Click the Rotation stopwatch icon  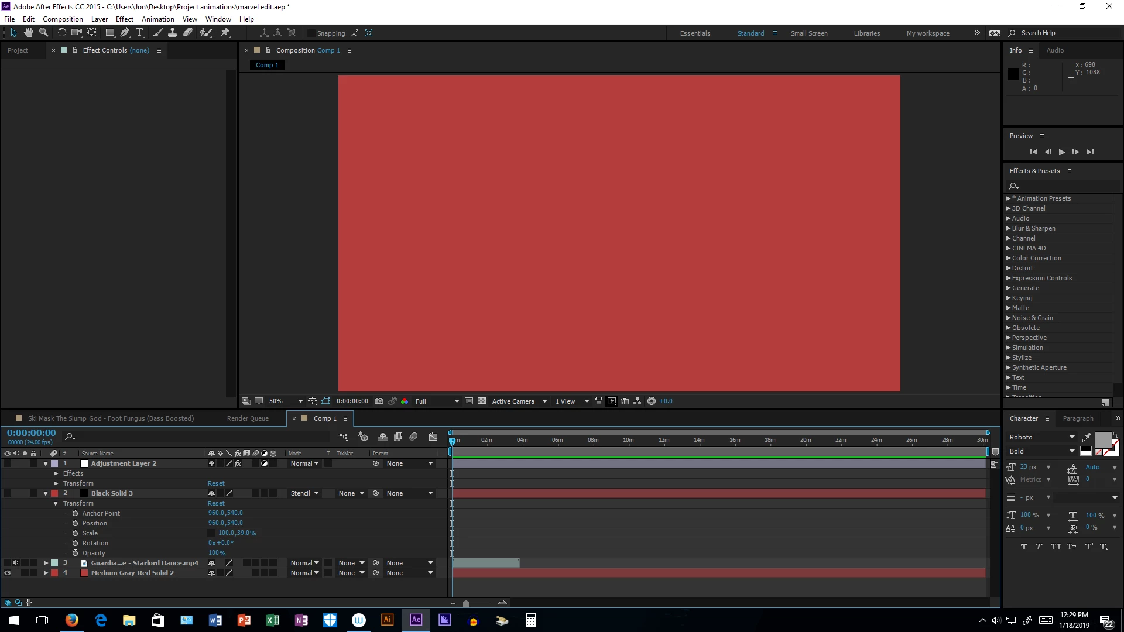pos(75,543)
